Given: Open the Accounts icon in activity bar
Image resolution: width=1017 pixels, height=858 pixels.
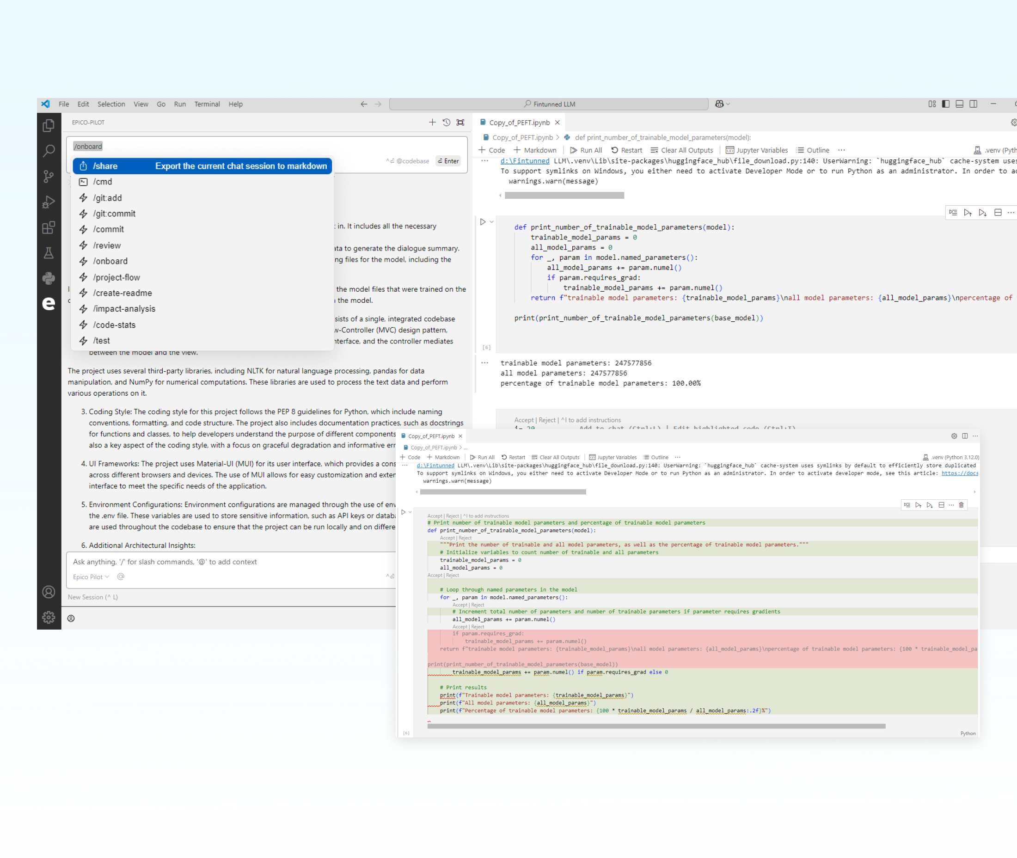Looking at the screenshot, I should 49,592.
